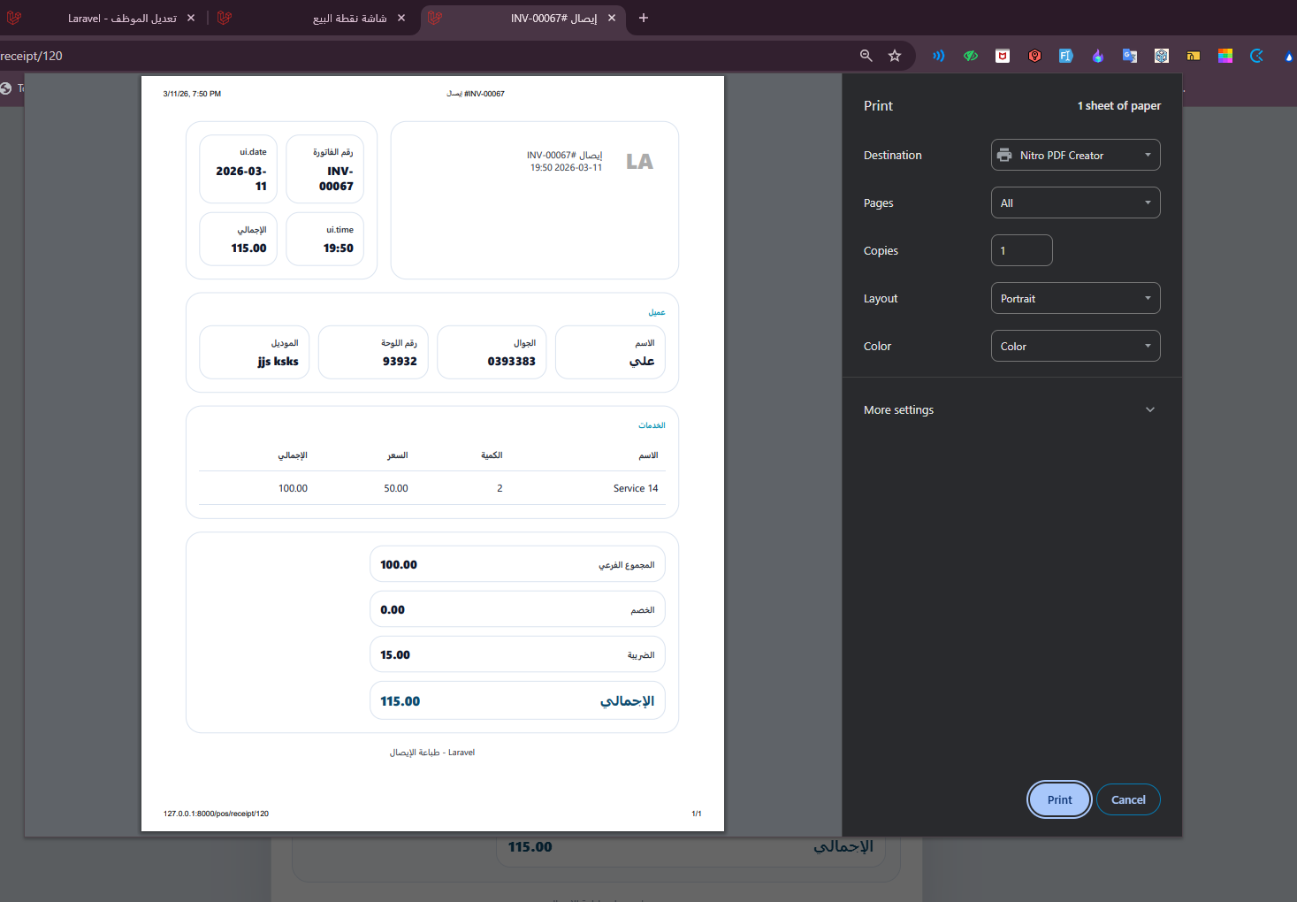Click the bookmark star icon
Viewport: 1297px width, 902px height.
895,56
